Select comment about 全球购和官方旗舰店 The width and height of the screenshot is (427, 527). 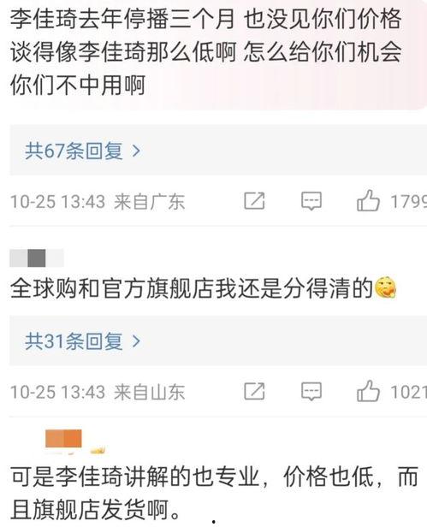click(x=192, y=288)
